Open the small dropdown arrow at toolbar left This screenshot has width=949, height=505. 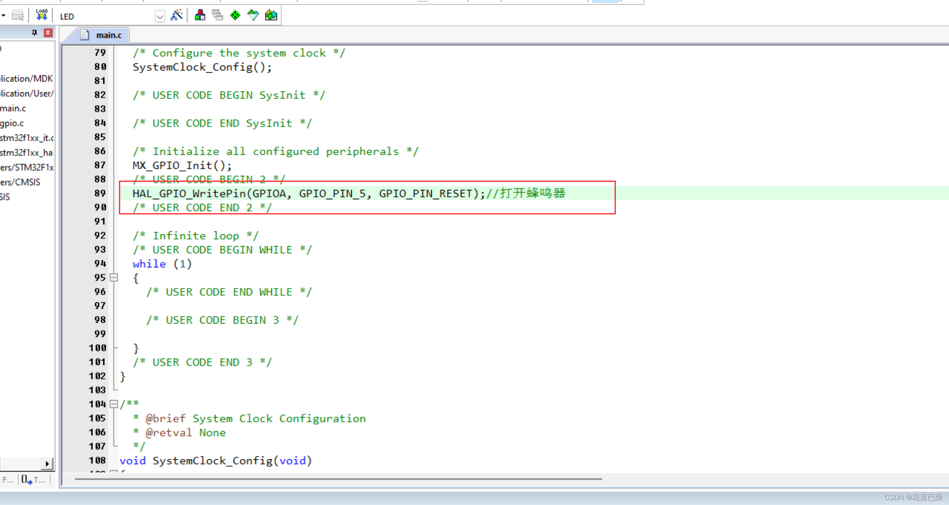coord(3,15)
